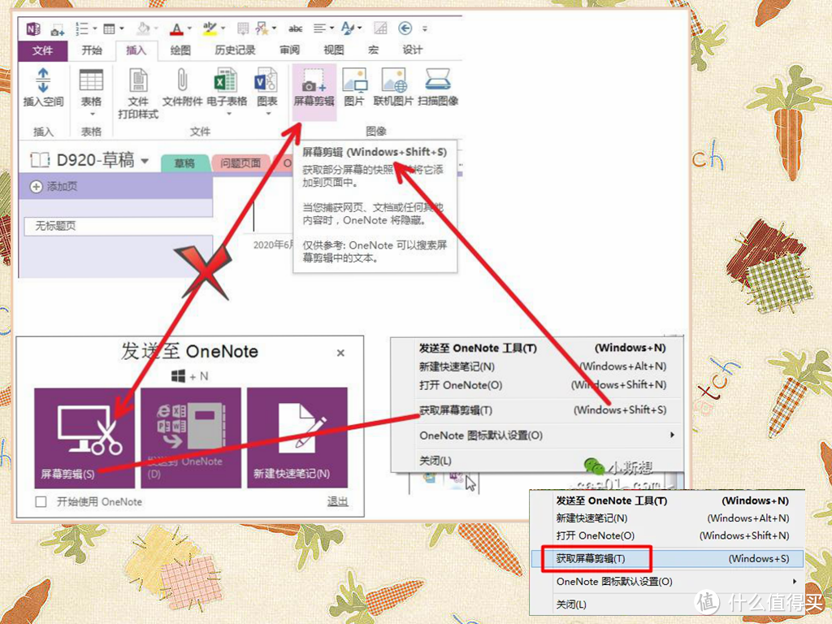Click the Visio Diagram (图表) icon
832x624 pixels.
266,80
